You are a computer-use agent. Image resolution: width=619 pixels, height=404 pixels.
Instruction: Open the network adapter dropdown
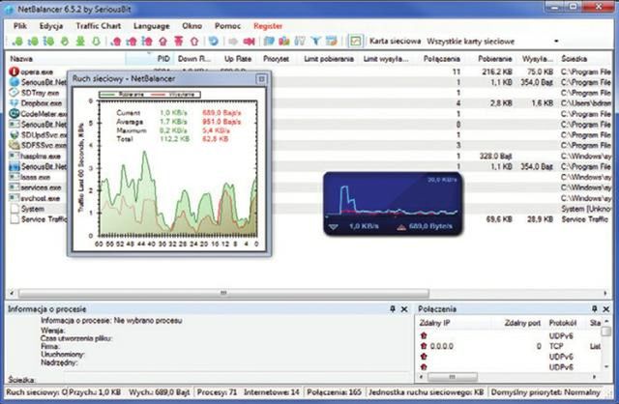click(556, 41)
